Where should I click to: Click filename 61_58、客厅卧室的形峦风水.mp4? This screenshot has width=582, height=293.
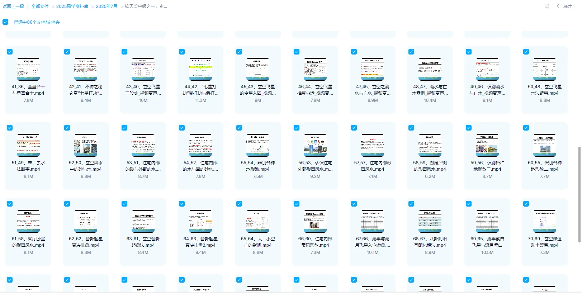click(28, 242)
